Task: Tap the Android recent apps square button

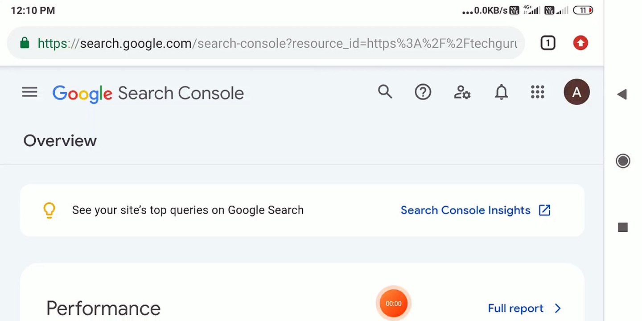Action: (x=623, y=227)
